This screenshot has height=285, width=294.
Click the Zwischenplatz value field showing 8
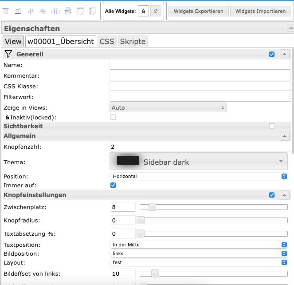(123, 207)
